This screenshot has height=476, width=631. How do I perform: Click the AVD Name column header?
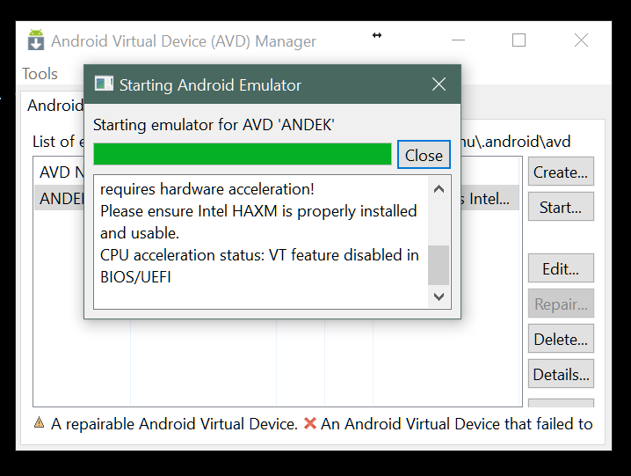tap(58, 172)
